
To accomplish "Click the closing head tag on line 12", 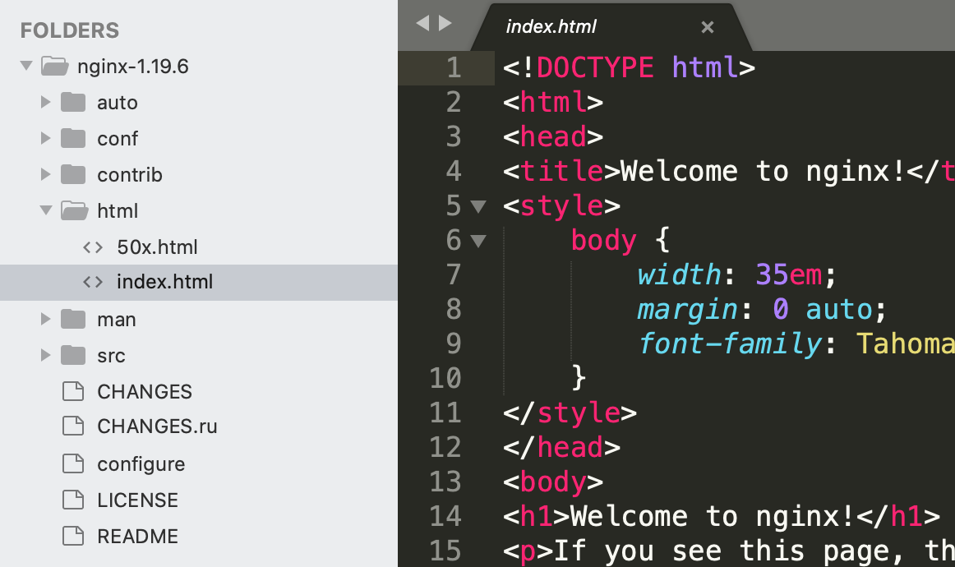I will tap(561, 448).
